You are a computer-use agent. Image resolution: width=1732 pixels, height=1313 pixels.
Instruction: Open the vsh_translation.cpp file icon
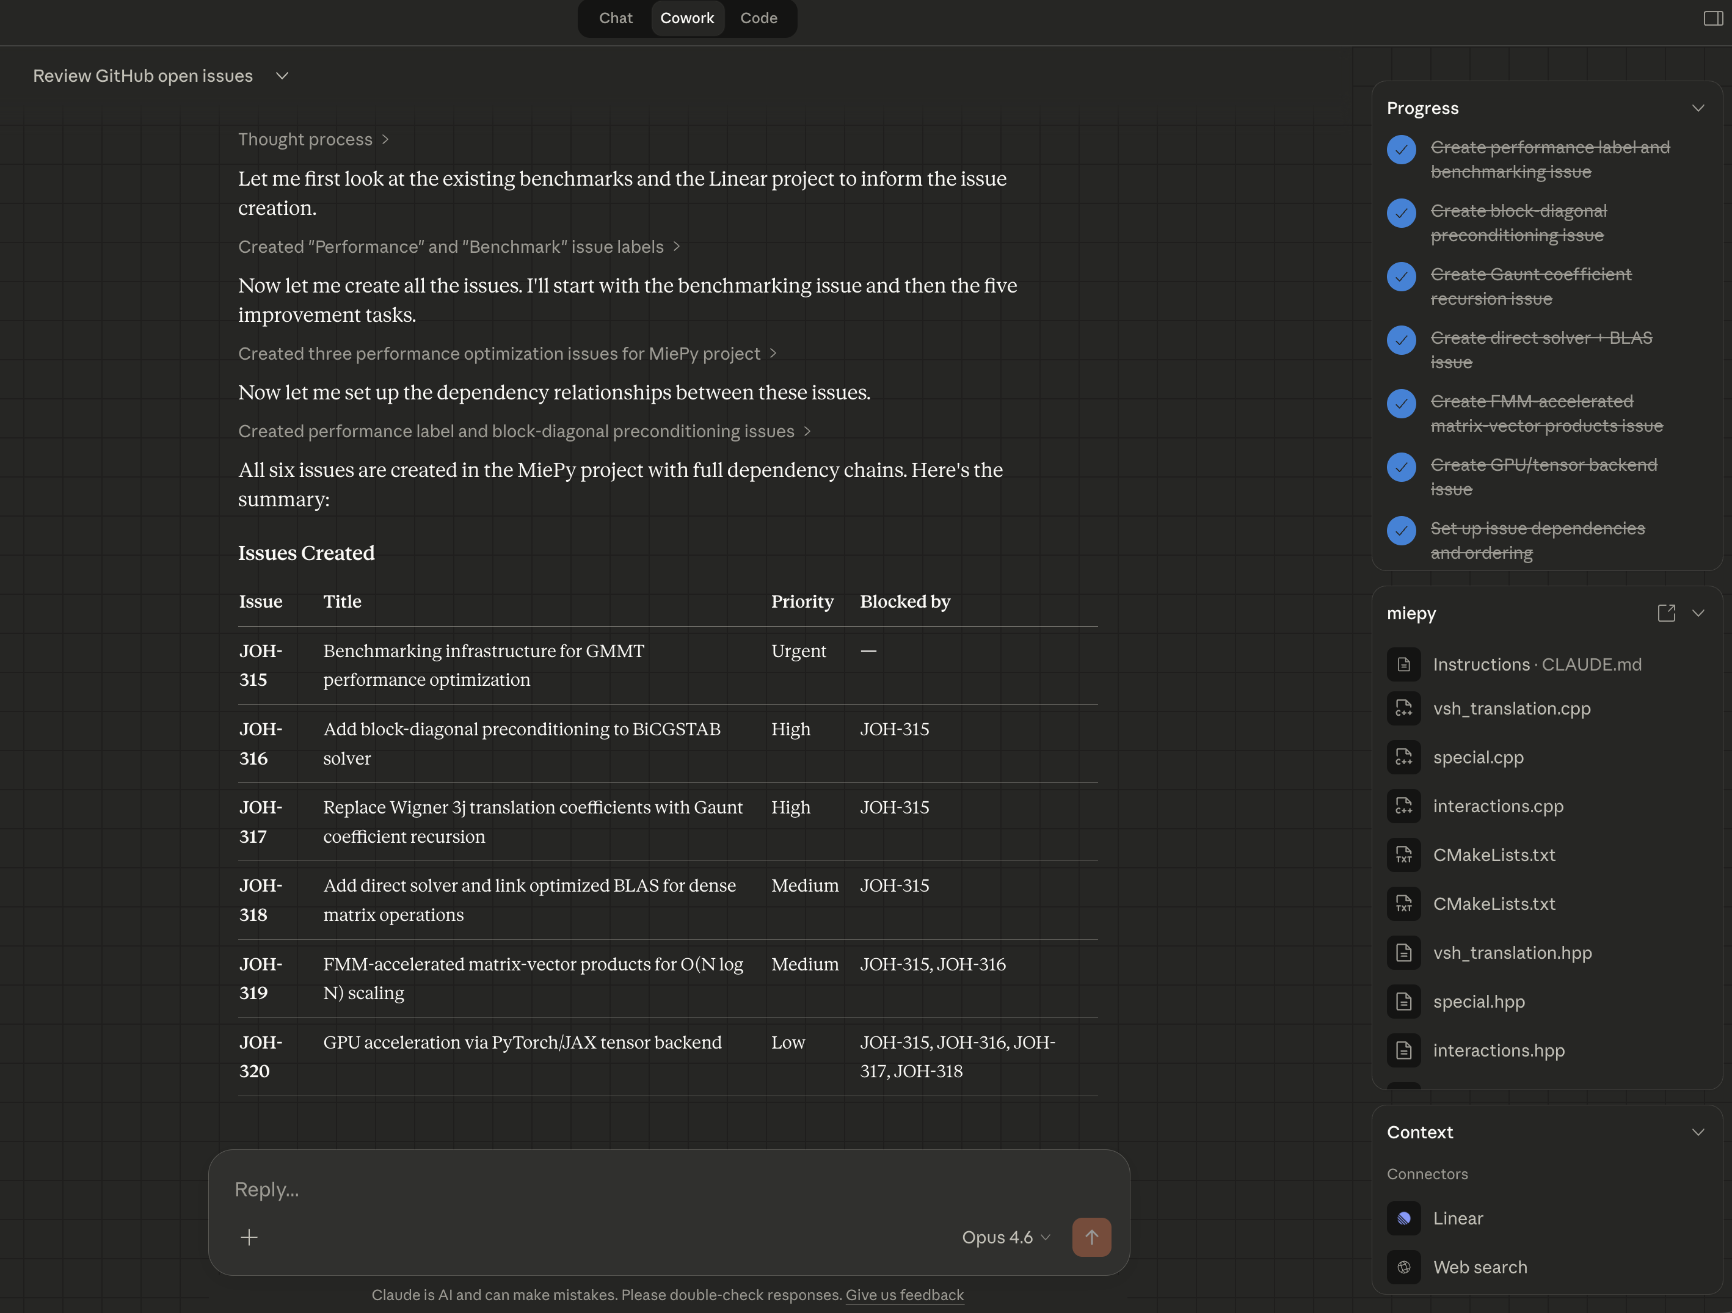1403,708
